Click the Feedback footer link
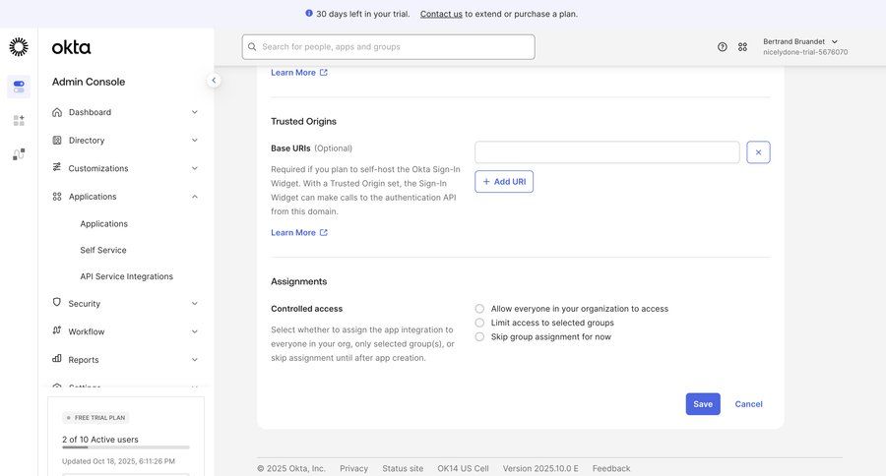This screenshot has height=476, width=886. 611,468
